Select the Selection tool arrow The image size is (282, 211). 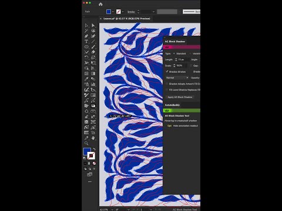[x=86, y=25]
